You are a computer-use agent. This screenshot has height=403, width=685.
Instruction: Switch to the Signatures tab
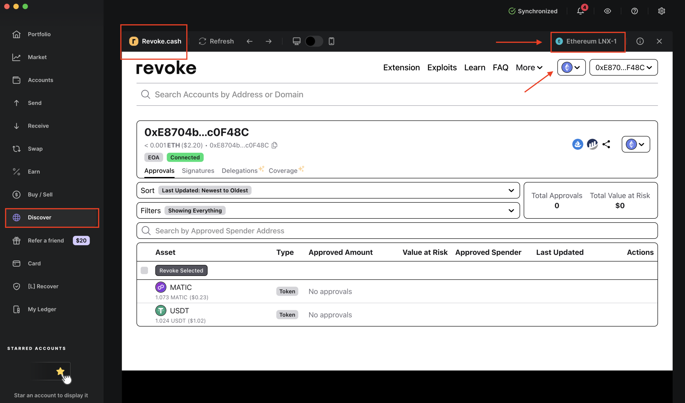pos(198,171)
